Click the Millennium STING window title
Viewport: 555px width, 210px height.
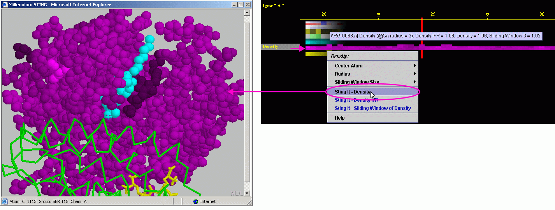(x=60, y=5)
